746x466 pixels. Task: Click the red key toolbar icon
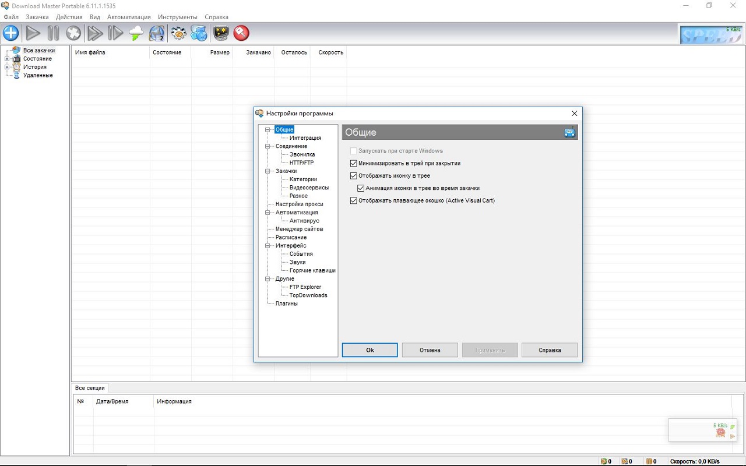tap(241, 33)
